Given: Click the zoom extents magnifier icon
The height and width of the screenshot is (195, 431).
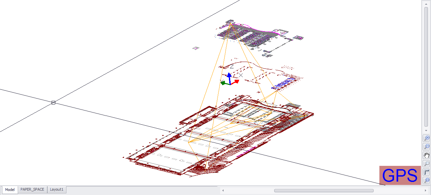Looking at the screenshot, I should pos(426,181).
